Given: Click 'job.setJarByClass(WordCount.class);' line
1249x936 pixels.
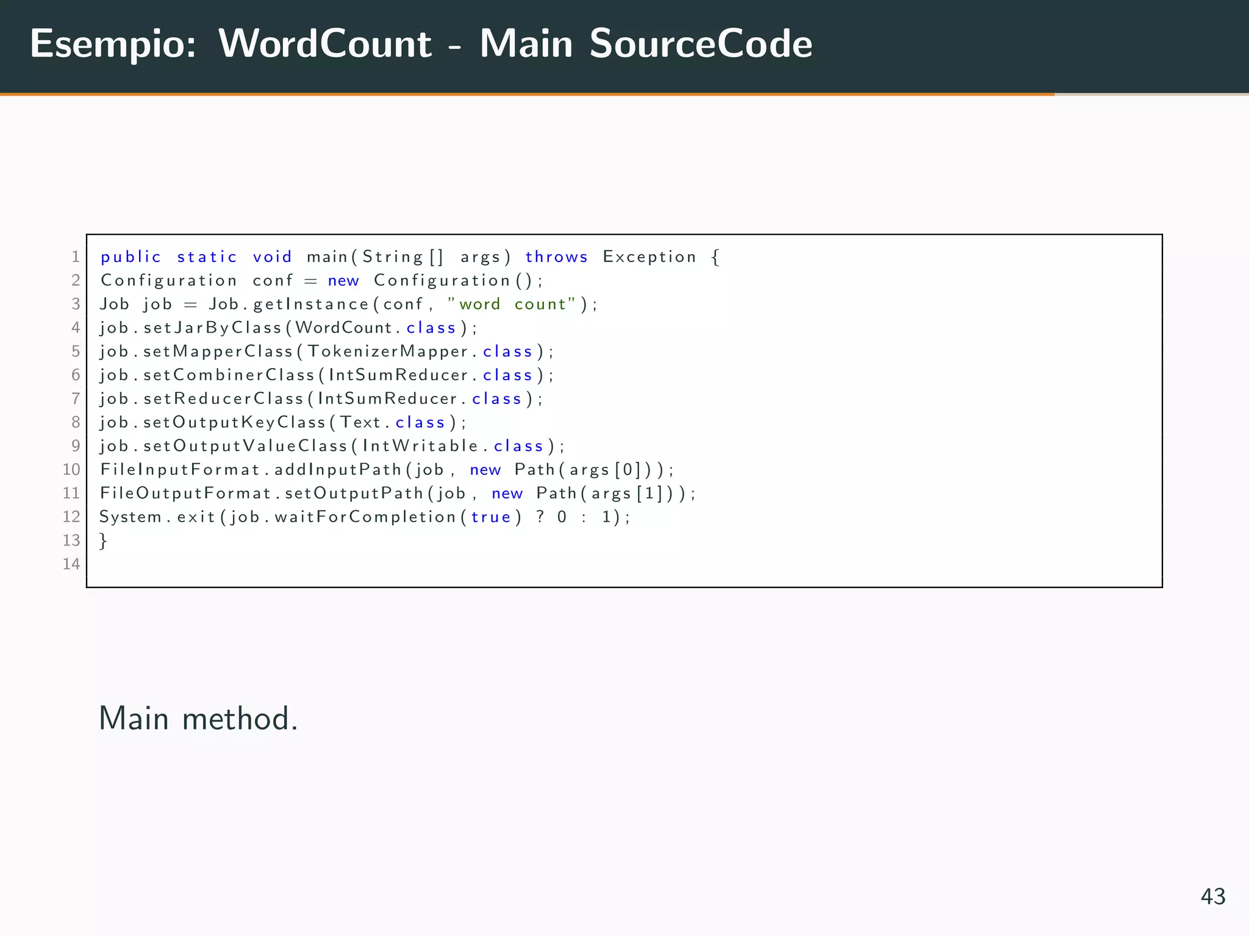Looking at the screenshot, I should 288,328.
